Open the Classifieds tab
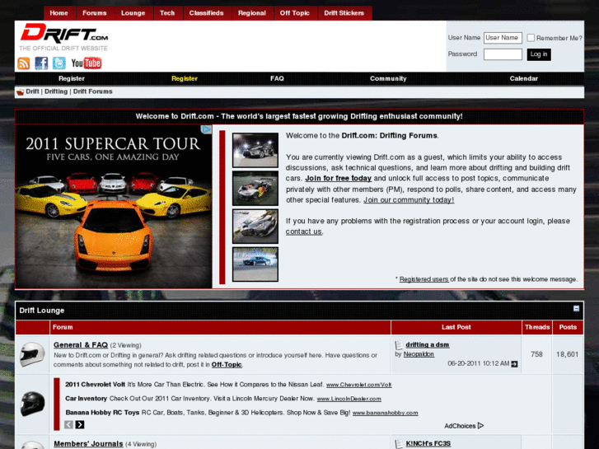The image size is (599, 449). pos(206,13)
